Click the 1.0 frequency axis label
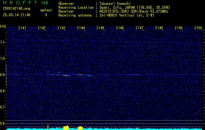 [x=3, y=59]
